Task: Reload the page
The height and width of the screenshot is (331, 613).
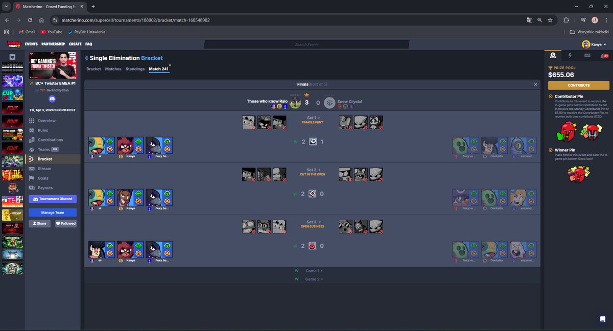Action: tap(30, 20)
